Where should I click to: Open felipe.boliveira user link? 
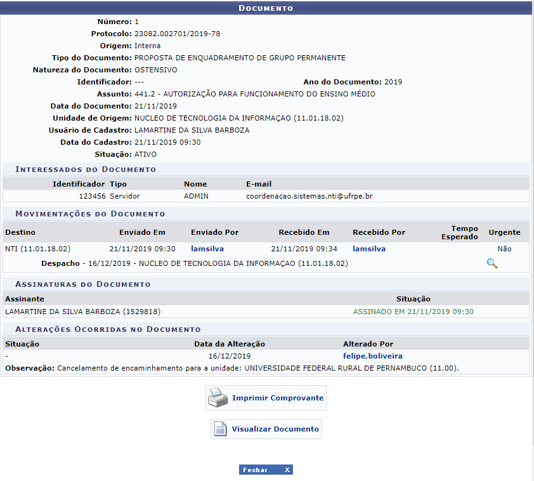(372, 356)
